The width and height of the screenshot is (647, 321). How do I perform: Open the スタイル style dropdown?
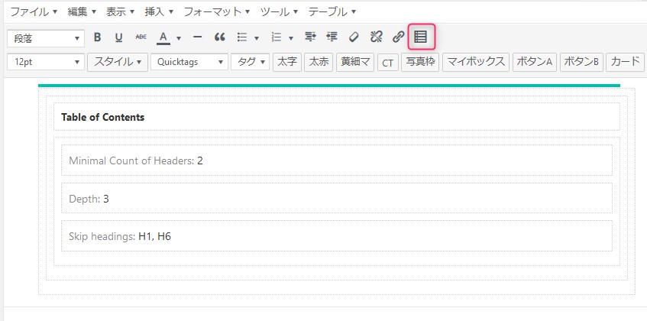coord(118,62)
